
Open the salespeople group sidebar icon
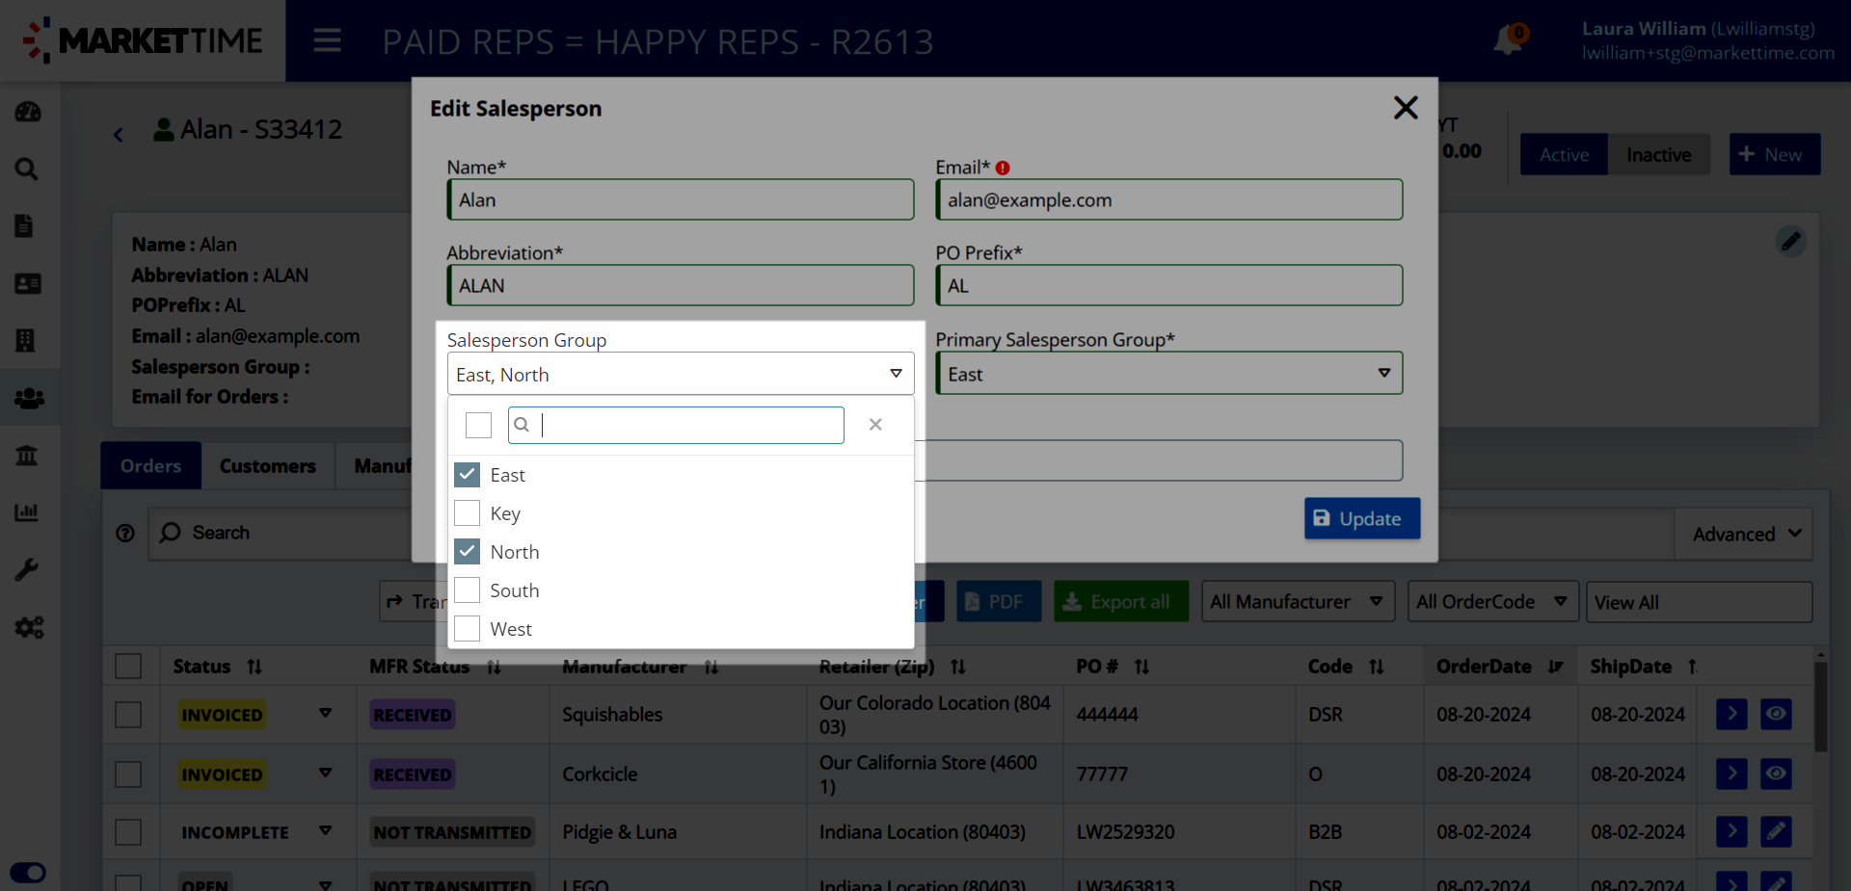coord(29,398)
